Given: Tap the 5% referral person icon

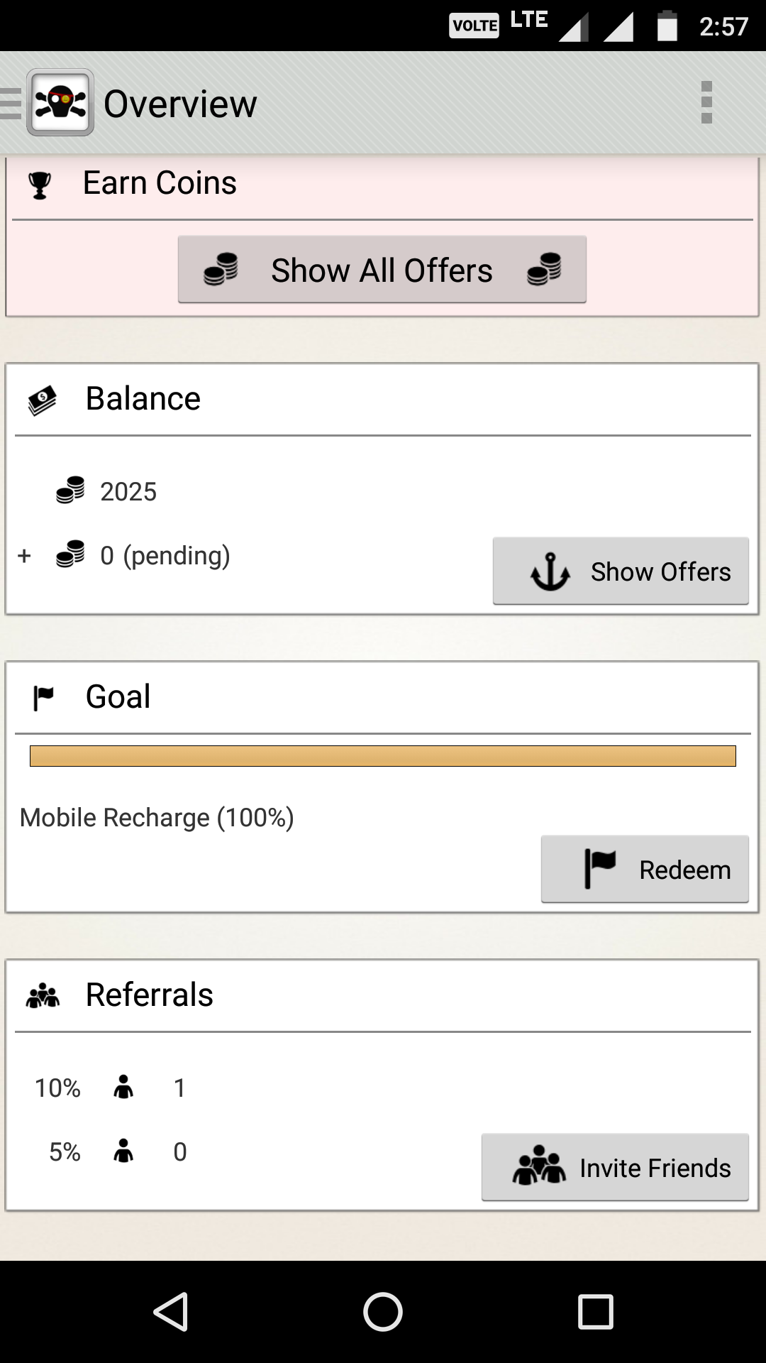Looking at the screenshot, I should 123,1151.
